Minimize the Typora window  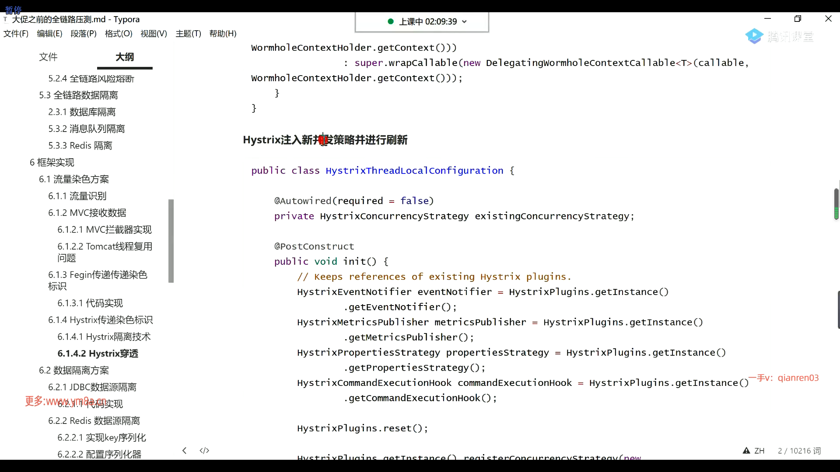(767, 19)
